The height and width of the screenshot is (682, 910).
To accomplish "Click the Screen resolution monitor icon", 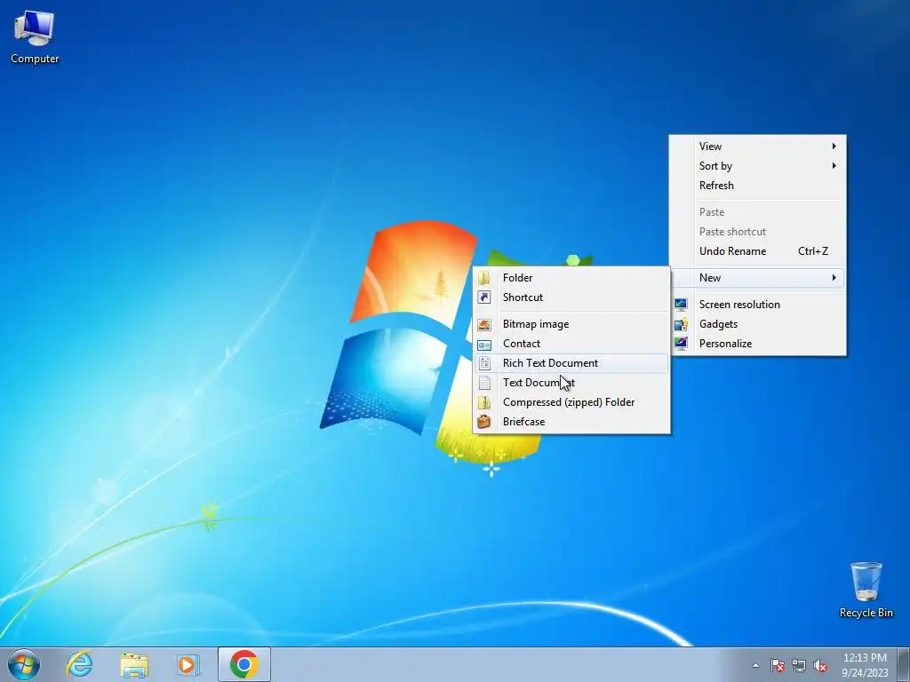I will tap(682, 305).
